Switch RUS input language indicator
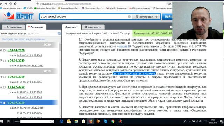224x126 pixels. click(205, 121)
